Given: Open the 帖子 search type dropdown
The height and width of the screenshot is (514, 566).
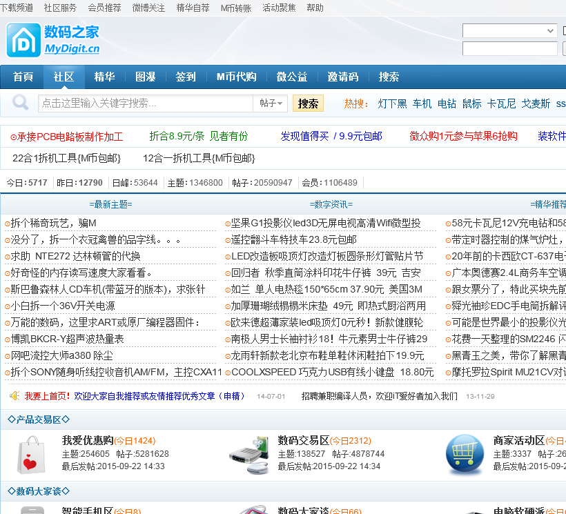Looking at the screenshot, I should (x=271, y=103).
